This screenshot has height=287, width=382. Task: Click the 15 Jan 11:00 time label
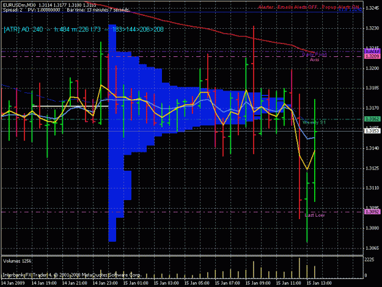pyautogui.click(x=288, y=283)
